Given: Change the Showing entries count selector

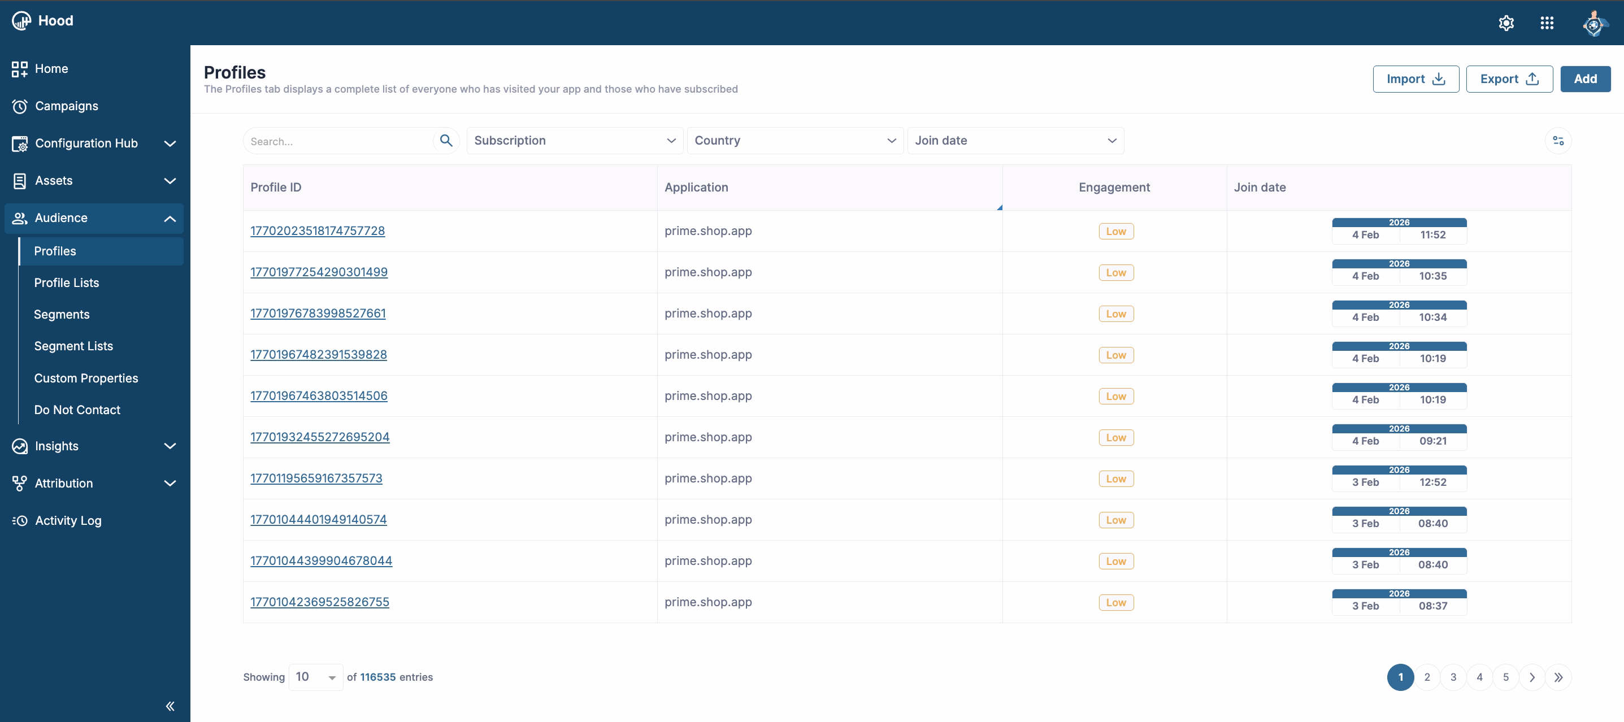Looking at the screenshot, I should (x=315, y=677).
